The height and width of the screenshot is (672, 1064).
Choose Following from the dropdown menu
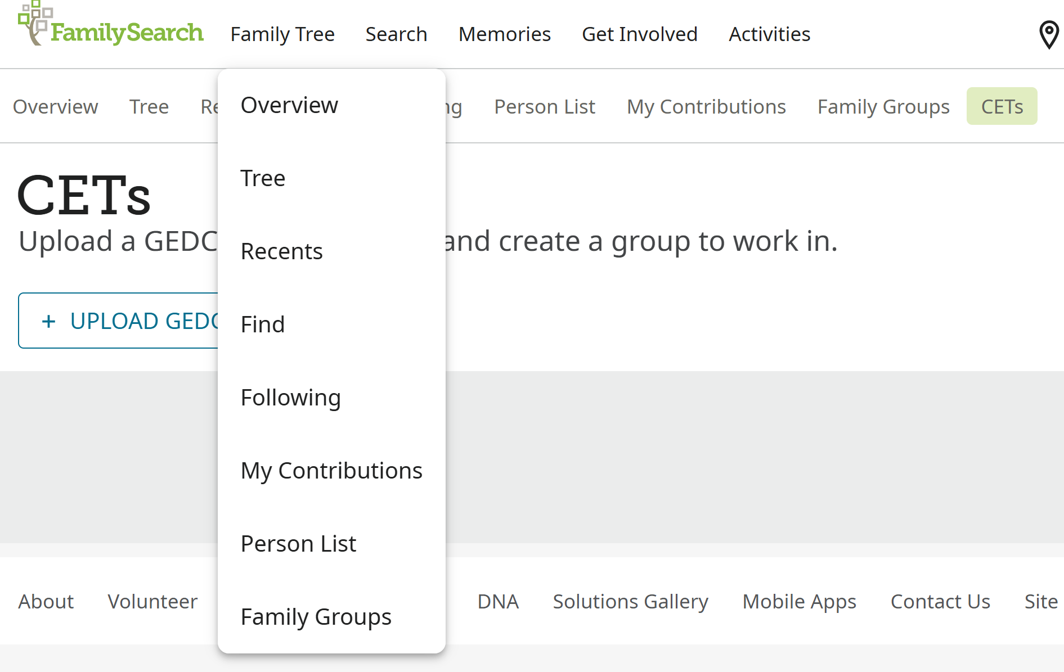point(290,398)
